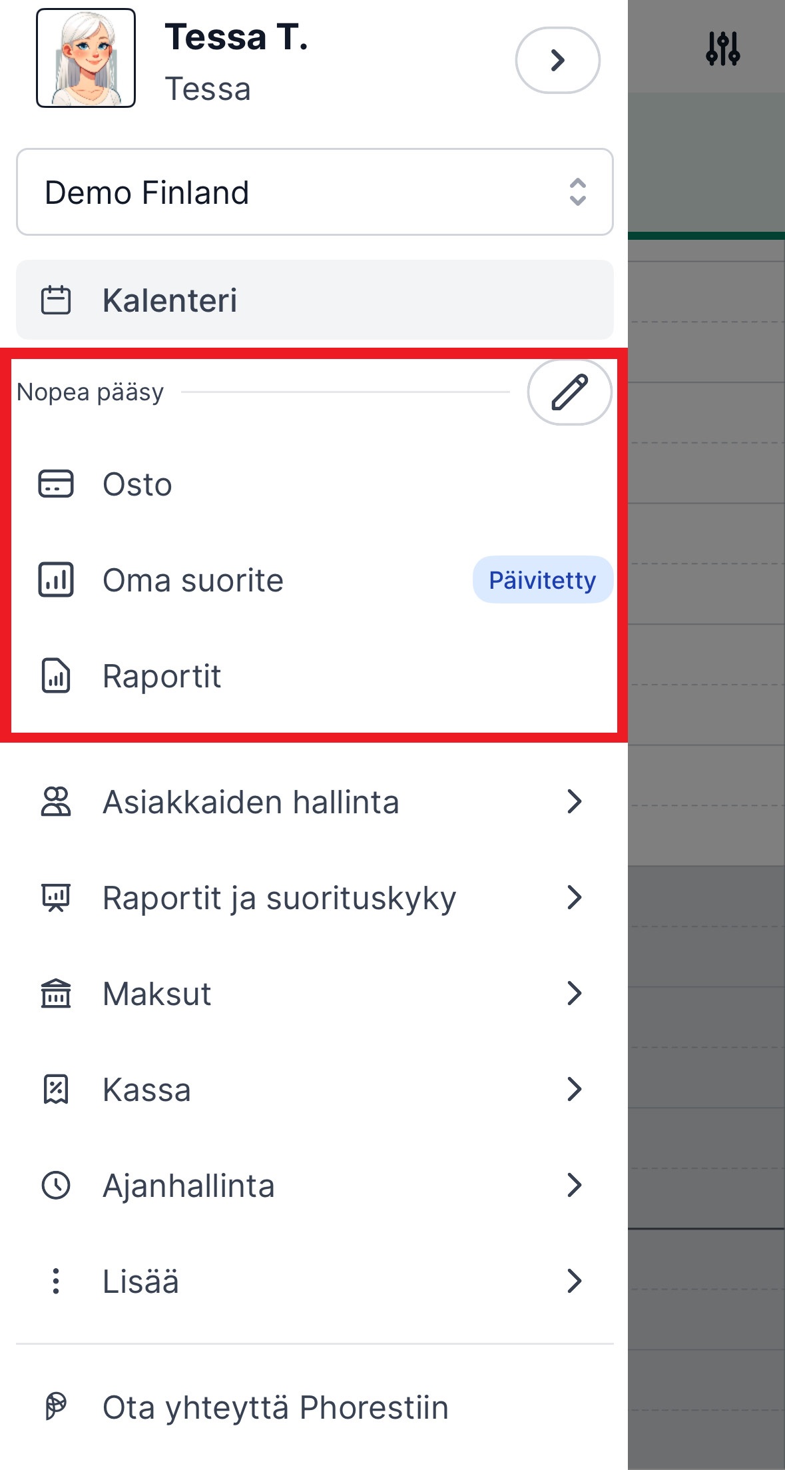Click the document icon beside Raportit
Screen dimensions: 785x1470
click(x=56, y=676)
